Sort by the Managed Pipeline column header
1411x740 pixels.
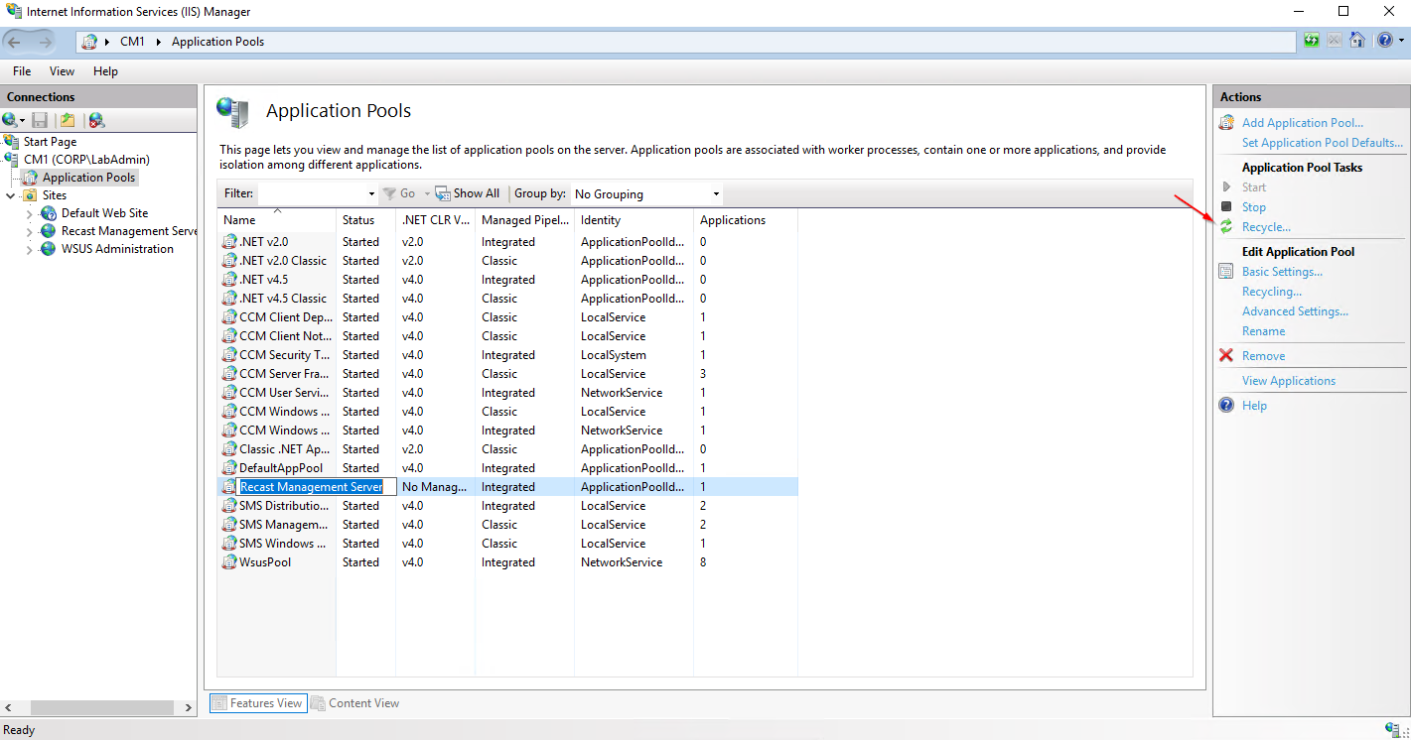click(x=524, y=220)
